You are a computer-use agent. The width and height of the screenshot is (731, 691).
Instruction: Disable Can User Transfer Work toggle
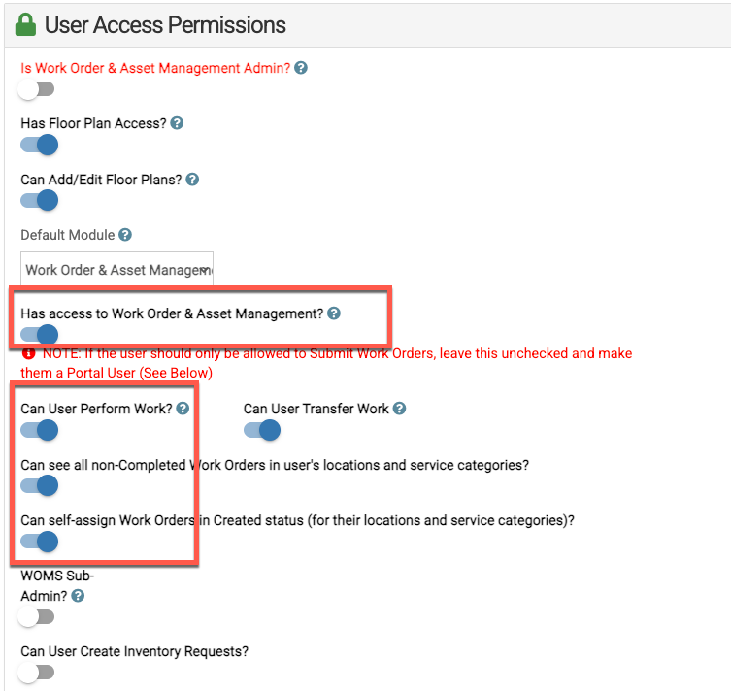pyautogui.click(x=262, y=430)
